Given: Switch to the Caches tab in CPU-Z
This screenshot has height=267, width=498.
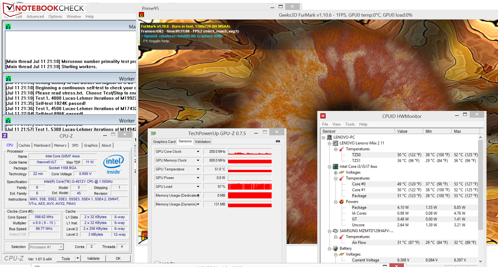Looking at the screenshot, I should pos(24,145).
